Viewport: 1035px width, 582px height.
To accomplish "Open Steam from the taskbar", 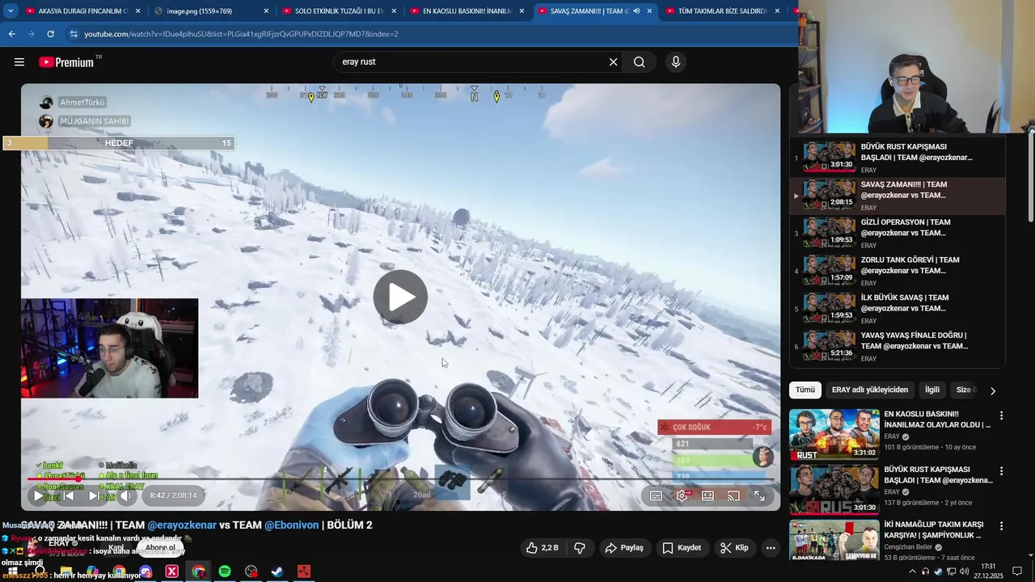I will (277, 571).
